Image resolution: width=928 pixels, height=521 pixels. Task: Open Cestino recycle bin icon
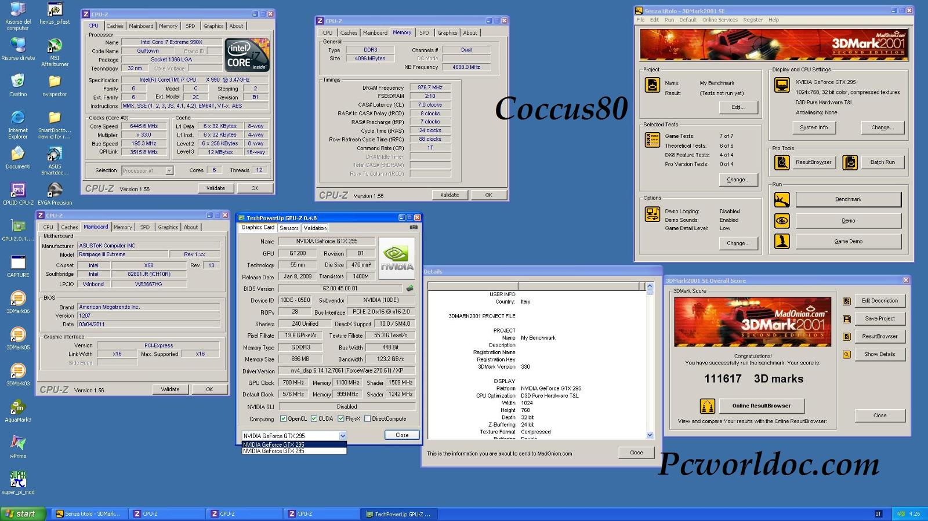(18, 86)
